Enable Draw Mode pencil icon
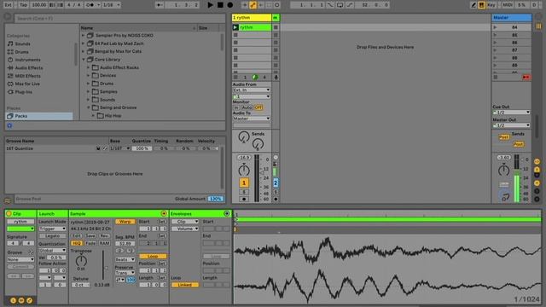The image size is (546, 307). [x=473, y=5]
